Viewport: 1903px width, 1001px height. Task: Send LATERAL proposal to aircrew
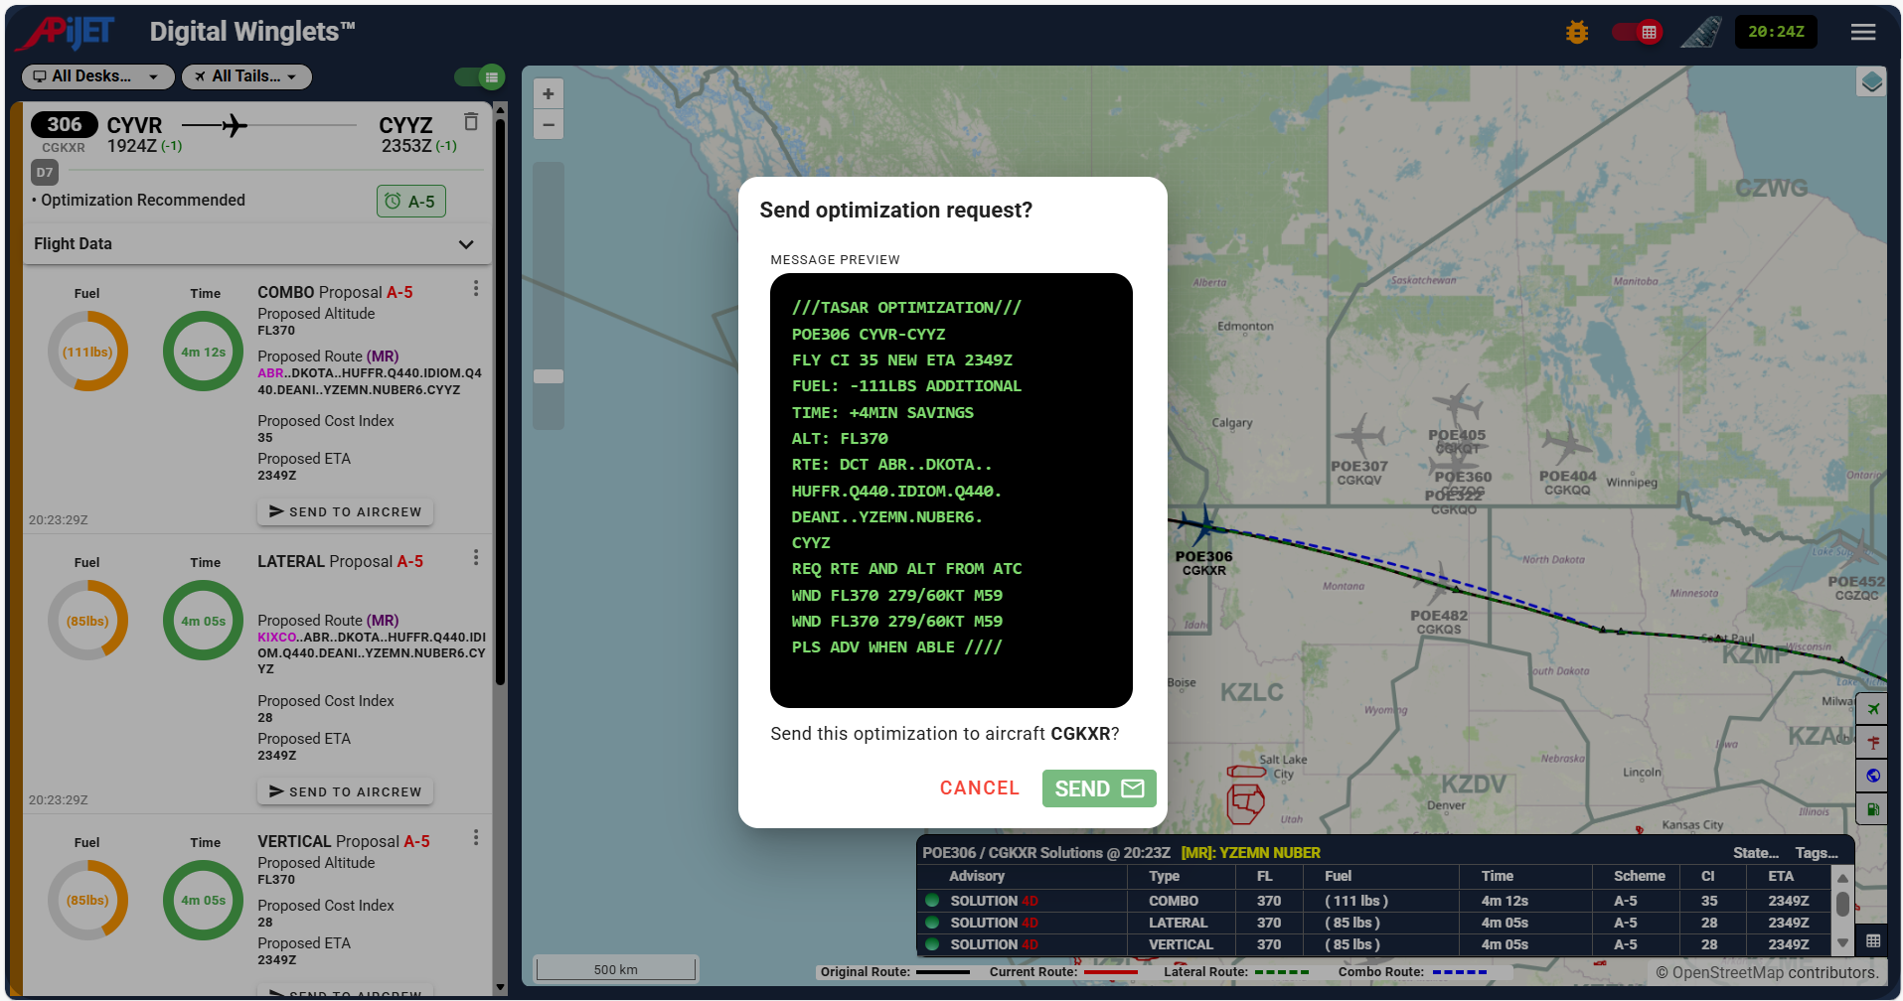pos(346,791)
